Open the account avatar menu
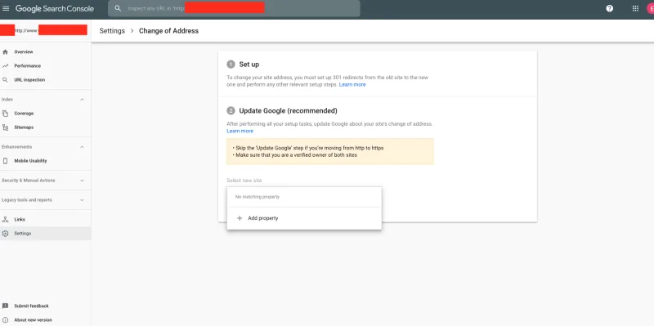This screenshot has height=326, width=654. [x=651, y=8]
